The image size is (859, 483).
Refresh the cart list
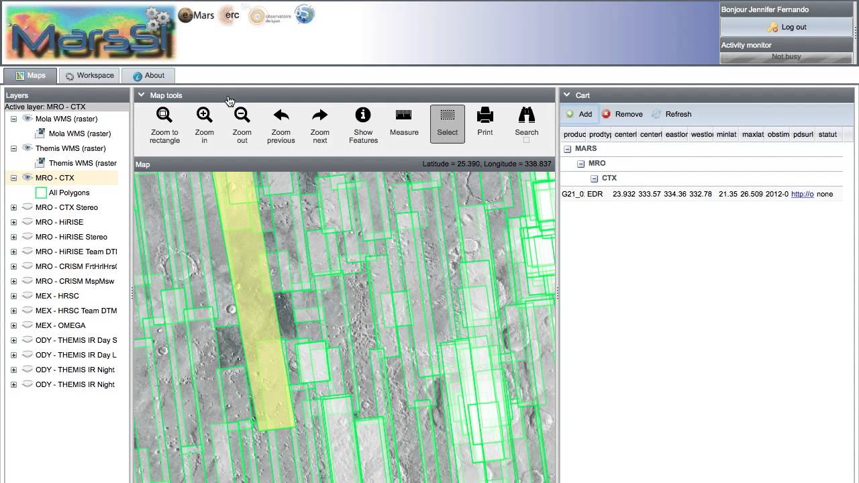pyautogui.click(x=672, y=114)
